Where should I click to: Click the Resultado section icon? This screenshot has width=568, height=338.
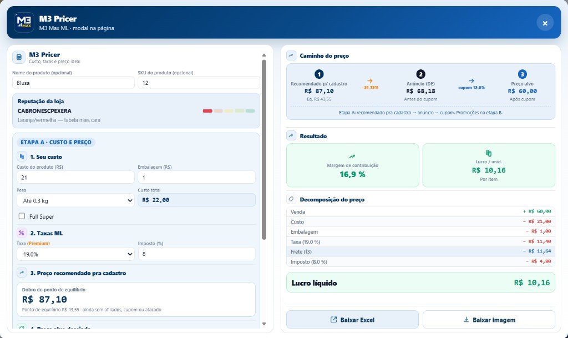click(x=291, y=136)
